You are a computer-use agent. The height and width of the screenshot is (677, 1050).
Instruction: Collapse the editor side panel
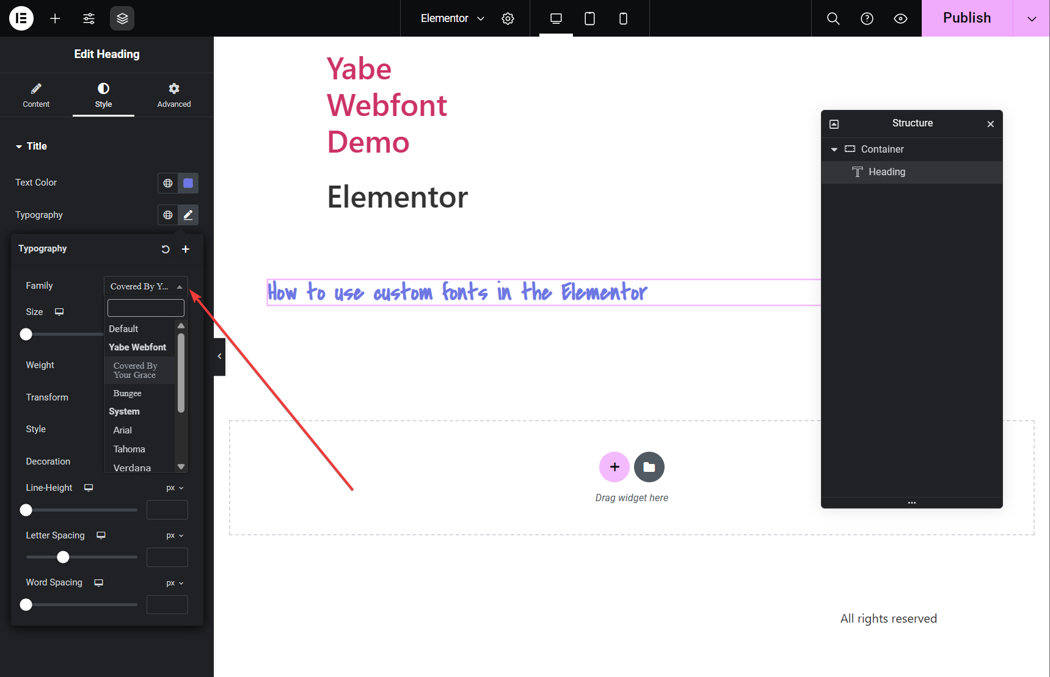pos(219,357)
